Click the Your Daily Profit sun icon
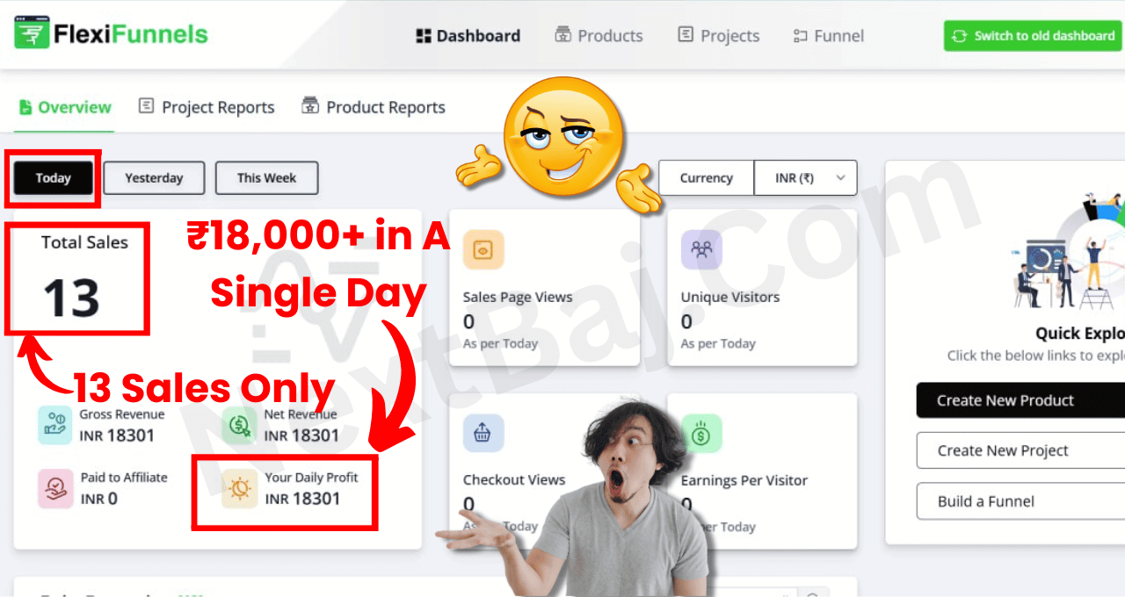The image size is (1125, 597). 239,488
